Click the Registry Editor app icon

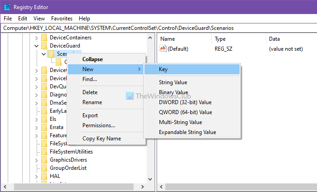(7, 7)
